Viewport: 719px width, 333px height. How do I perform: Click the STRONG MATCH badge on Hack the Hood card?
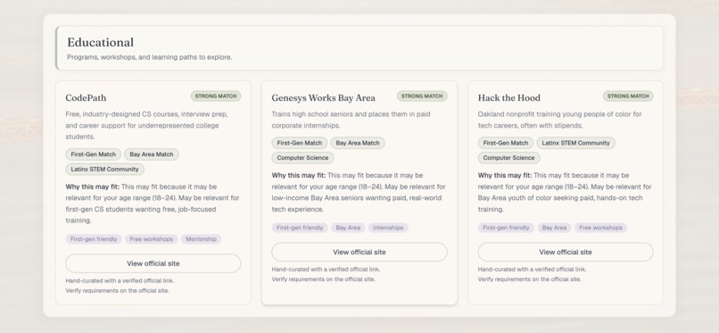click(628, 96)
